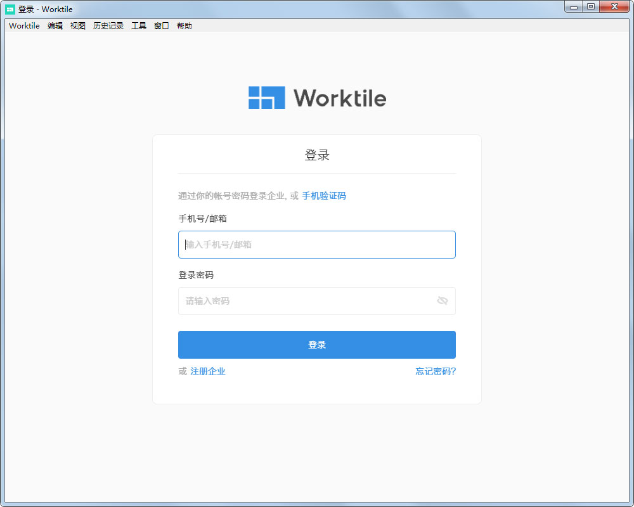
Task: Click the blue 登录 button
Action: (x=316, y=345)
